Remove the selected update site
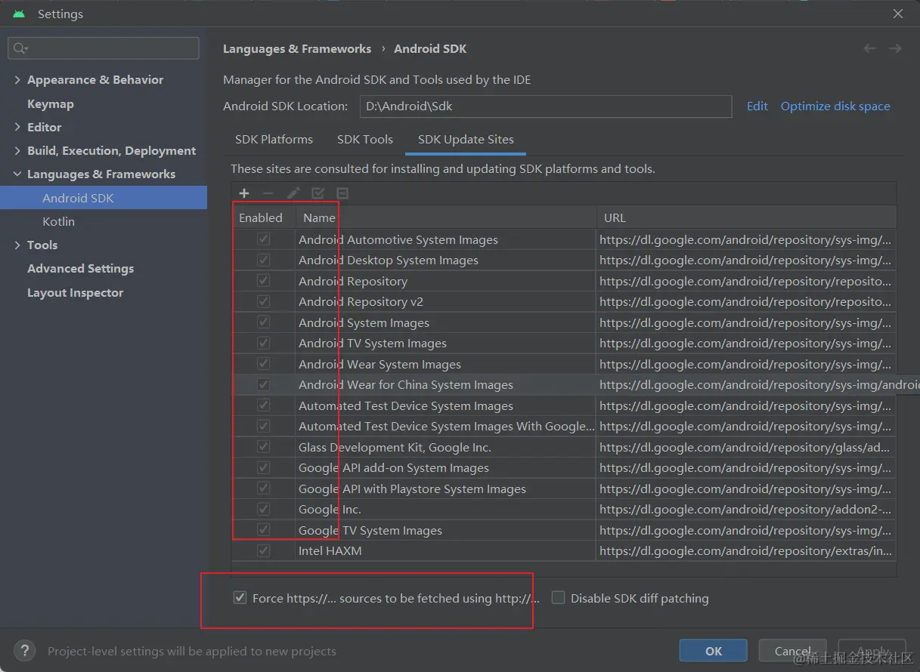The image size is (920, 672). click(268, 193)
